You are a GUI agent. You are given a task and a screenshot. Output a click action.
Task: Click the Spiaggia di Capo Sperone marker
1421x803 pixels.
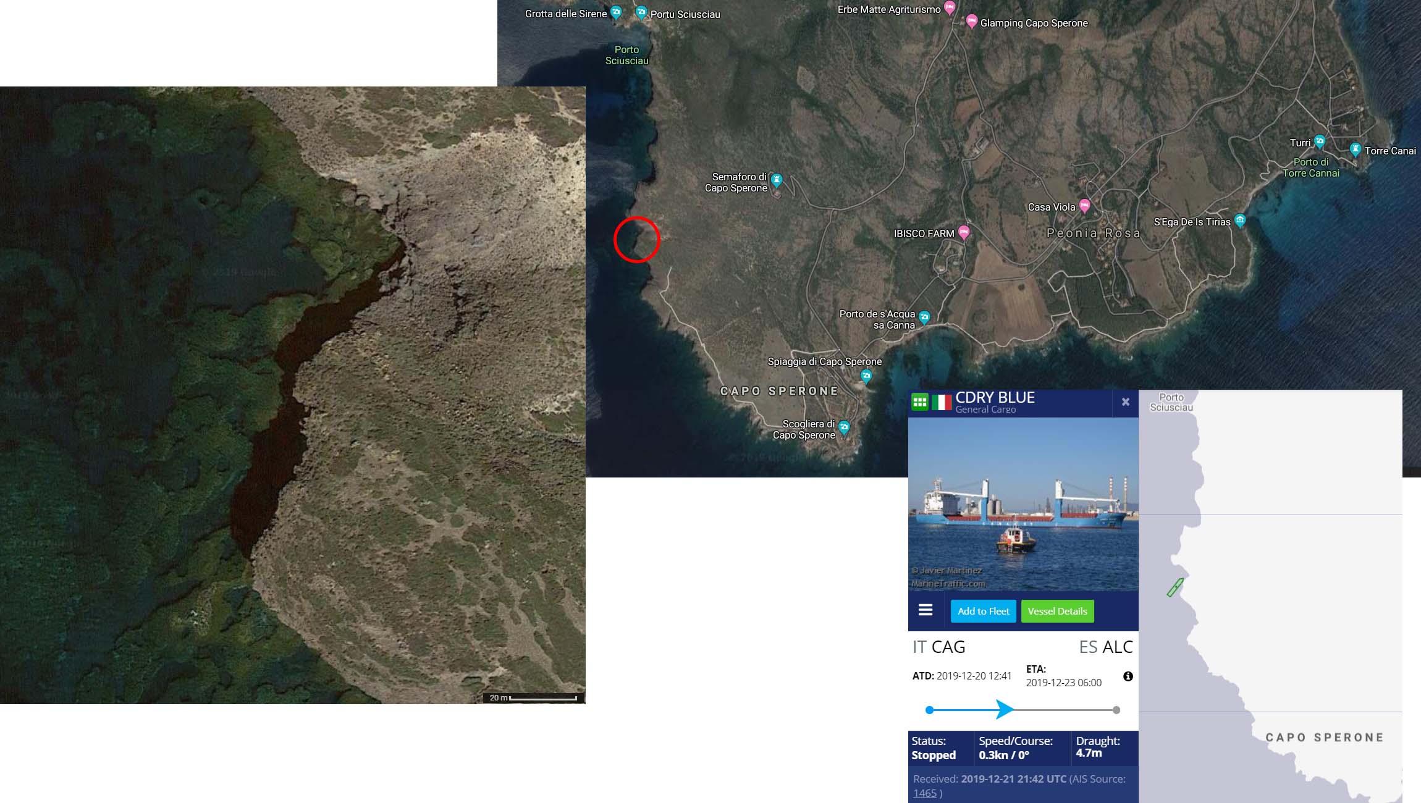point(866,375)
